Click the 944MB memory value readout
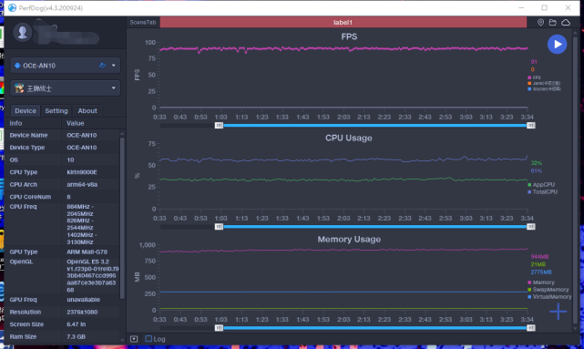Image resolution: width=584 pixels, height=349 pixels. [x=539, y=257]
